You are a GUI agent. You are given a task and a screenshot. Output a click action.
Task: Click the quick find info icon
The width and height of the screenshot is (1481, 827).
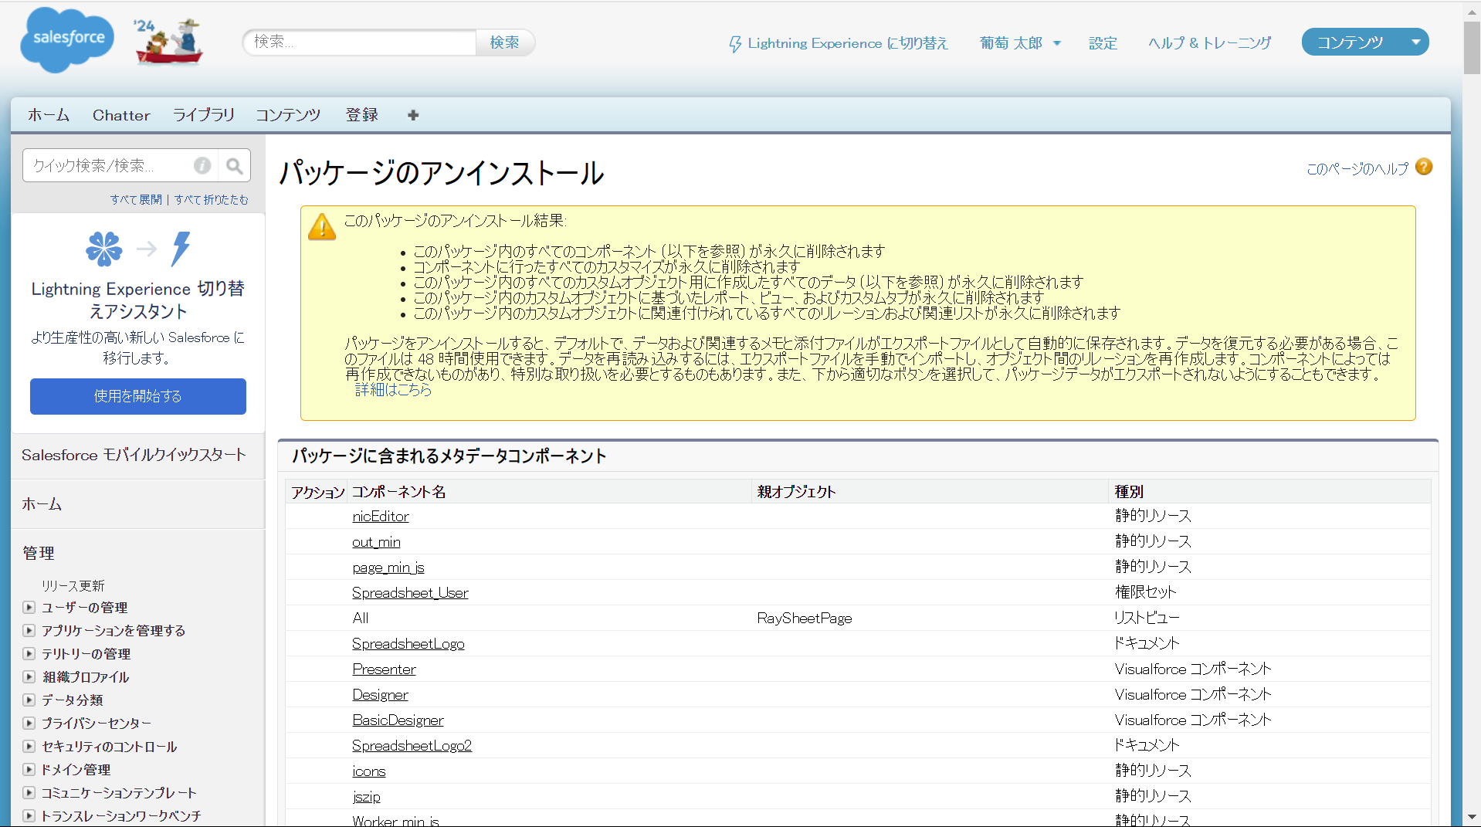tap(202, 165)
